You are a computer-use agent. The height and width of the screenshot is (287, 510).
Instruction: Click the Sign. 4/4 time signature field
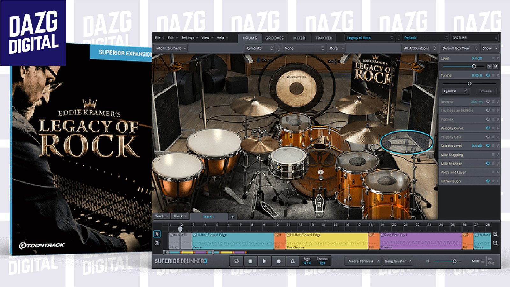(307, 261)
